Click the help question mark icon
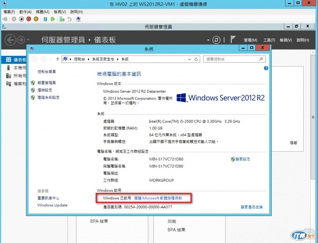The width and height of the screenshot is (318, 243). click(266, 68)
